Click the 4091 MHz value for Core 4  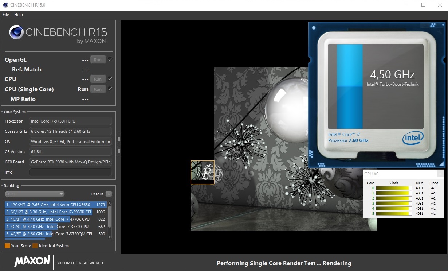tap(420, 209)
